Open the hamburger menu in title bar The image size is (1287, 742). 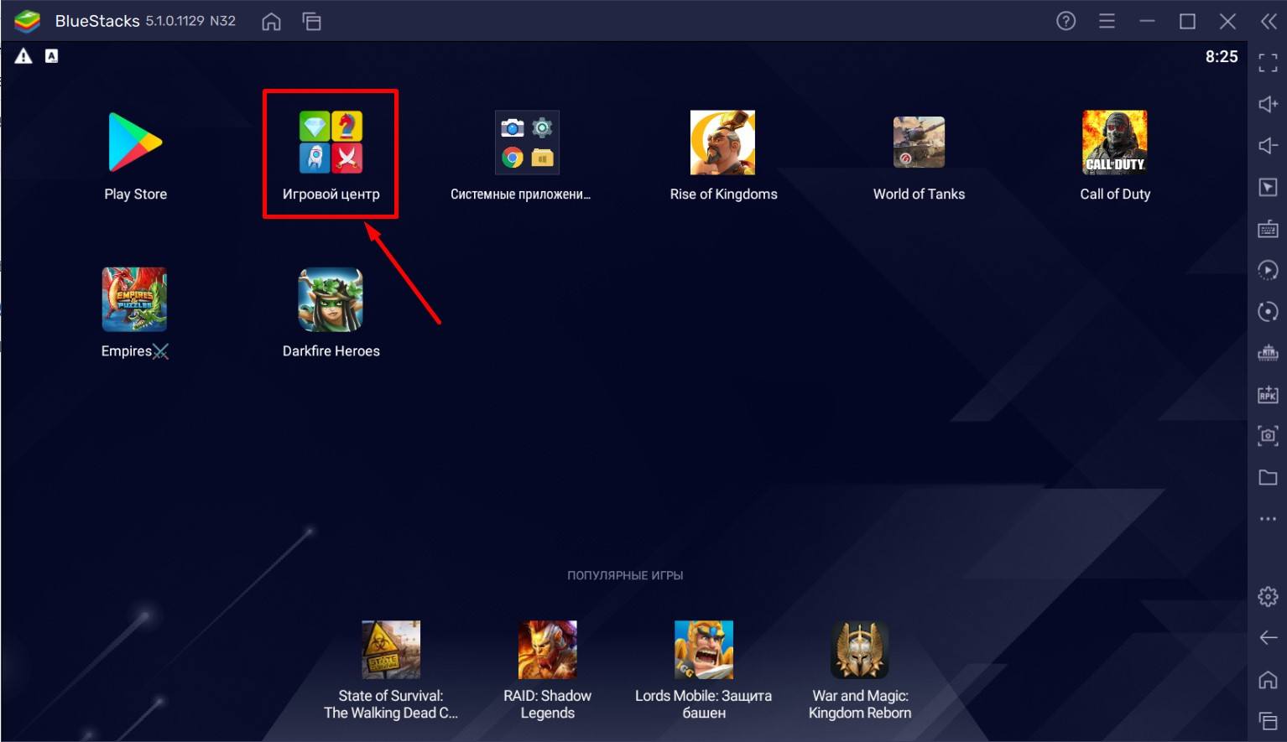click(1107, 21)
